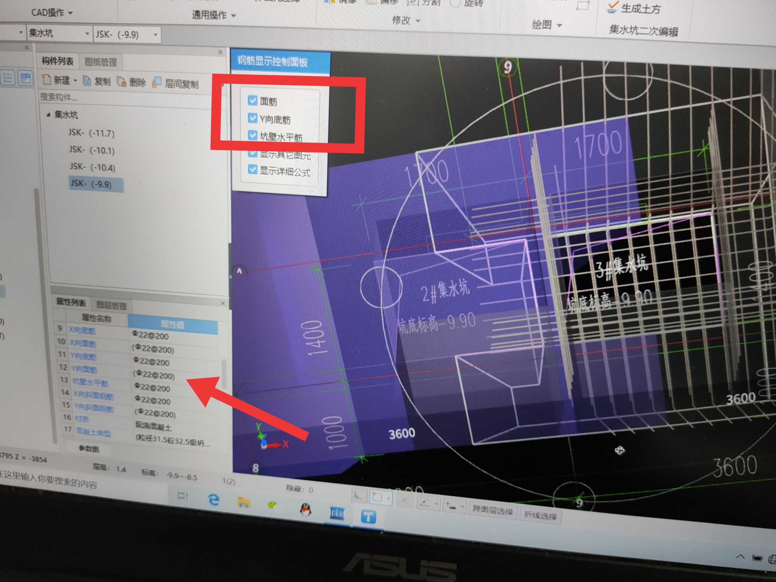Image resolution: width=776 pixels, height=582 pixels.
Task: Click the 生成土方 generate earthwork icon
Action: click(x=612, y=7)
